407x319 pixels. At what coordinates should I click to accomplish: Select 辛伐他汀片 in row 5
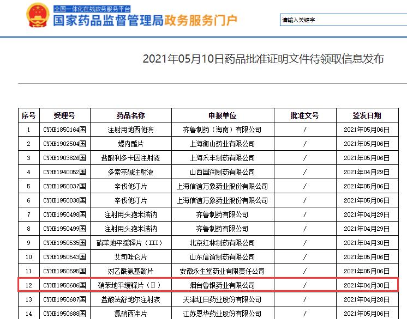click(x=130, y=186)
